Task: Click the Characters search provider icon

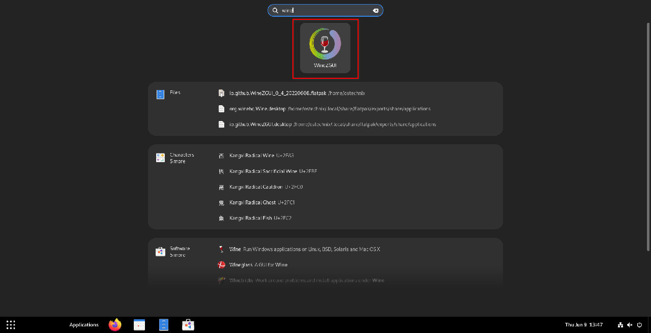Action: pos(160,158)
